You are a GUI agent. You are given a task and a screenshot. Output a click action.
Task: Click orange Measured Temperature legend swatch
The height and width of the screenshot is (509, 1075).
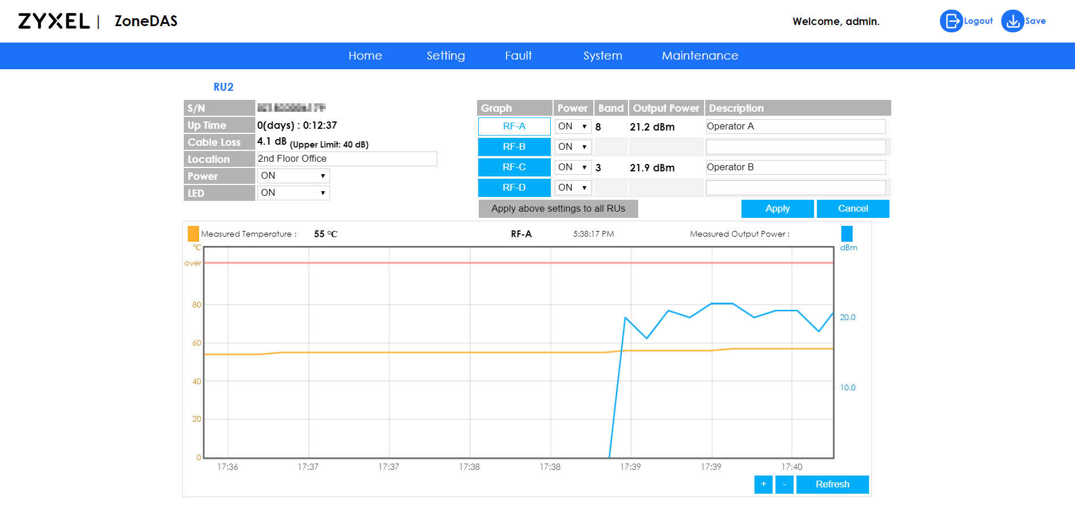[193, 234]
